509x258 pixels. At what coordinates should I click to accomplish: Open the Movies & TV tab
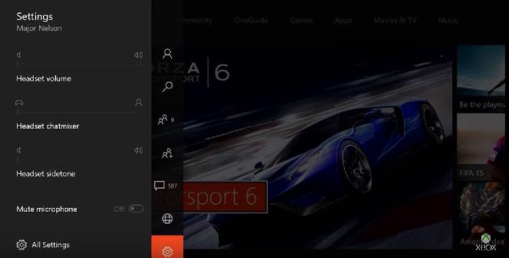(x=395, y=20)
